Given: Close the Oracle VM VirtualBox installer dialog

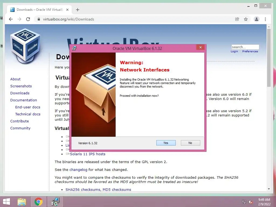Looking at the screenshot, I should coord(200,47).
